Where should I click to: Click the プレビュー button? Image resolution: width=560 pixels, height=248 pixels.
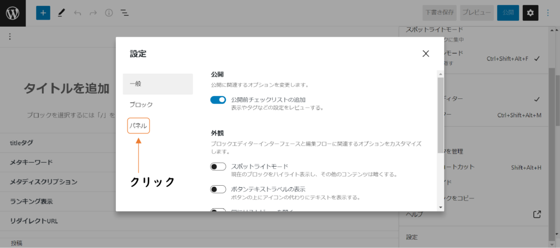point(477,13)
